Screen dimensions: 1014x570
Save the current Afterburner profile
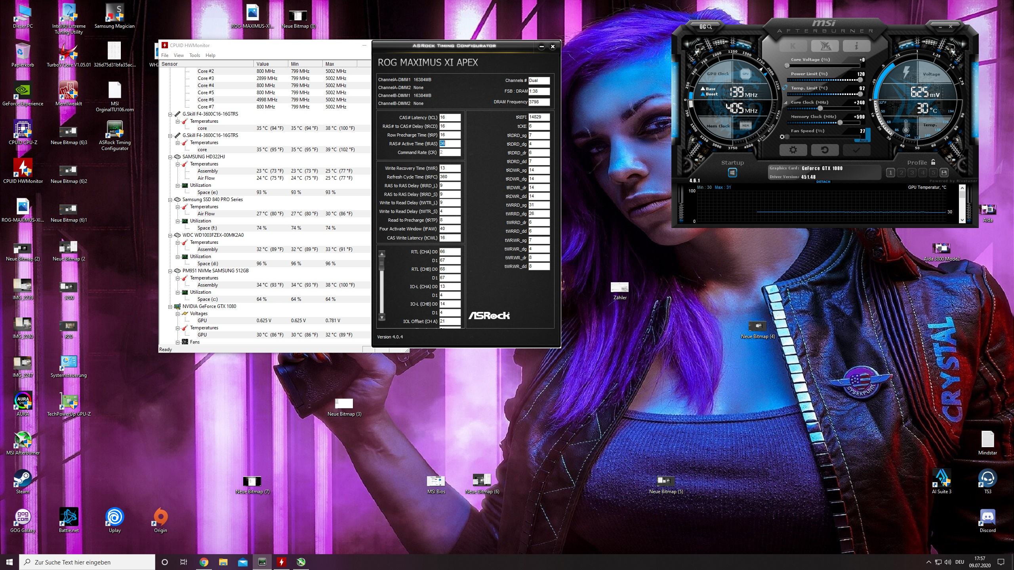pos(944,173)
